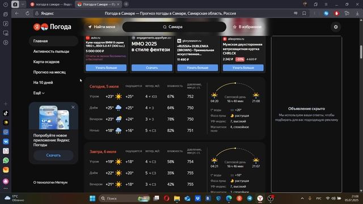The image size is (363, 204).
Task: Open video player icon in browser sidebar
Action: coord(6,42)
